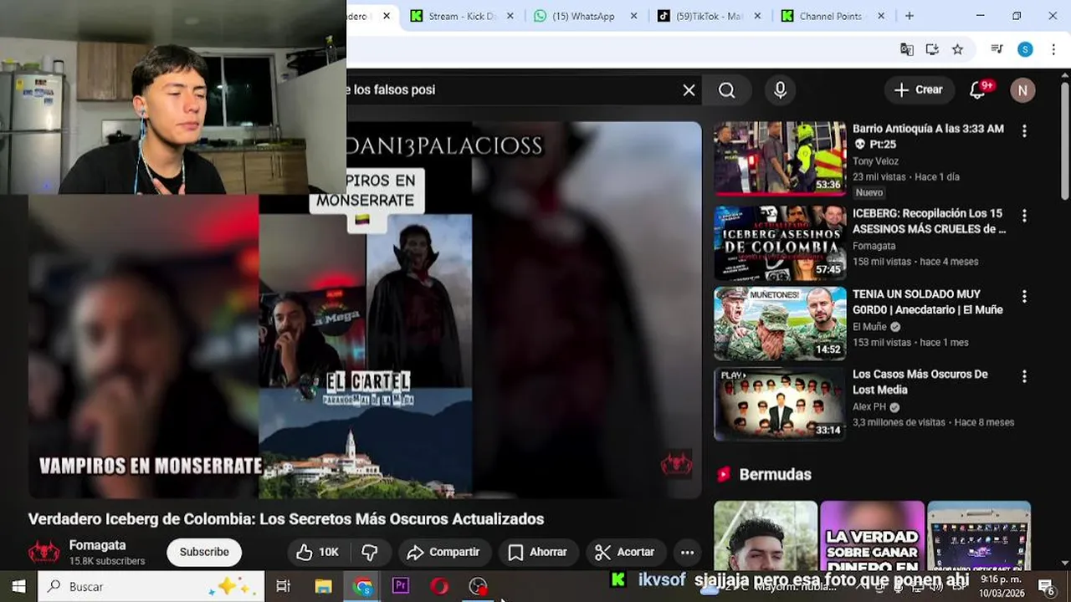1071x602 pixels.
Task: Open Adobe Premiere Pro from taskbar
Action: (x=401, y=586)
